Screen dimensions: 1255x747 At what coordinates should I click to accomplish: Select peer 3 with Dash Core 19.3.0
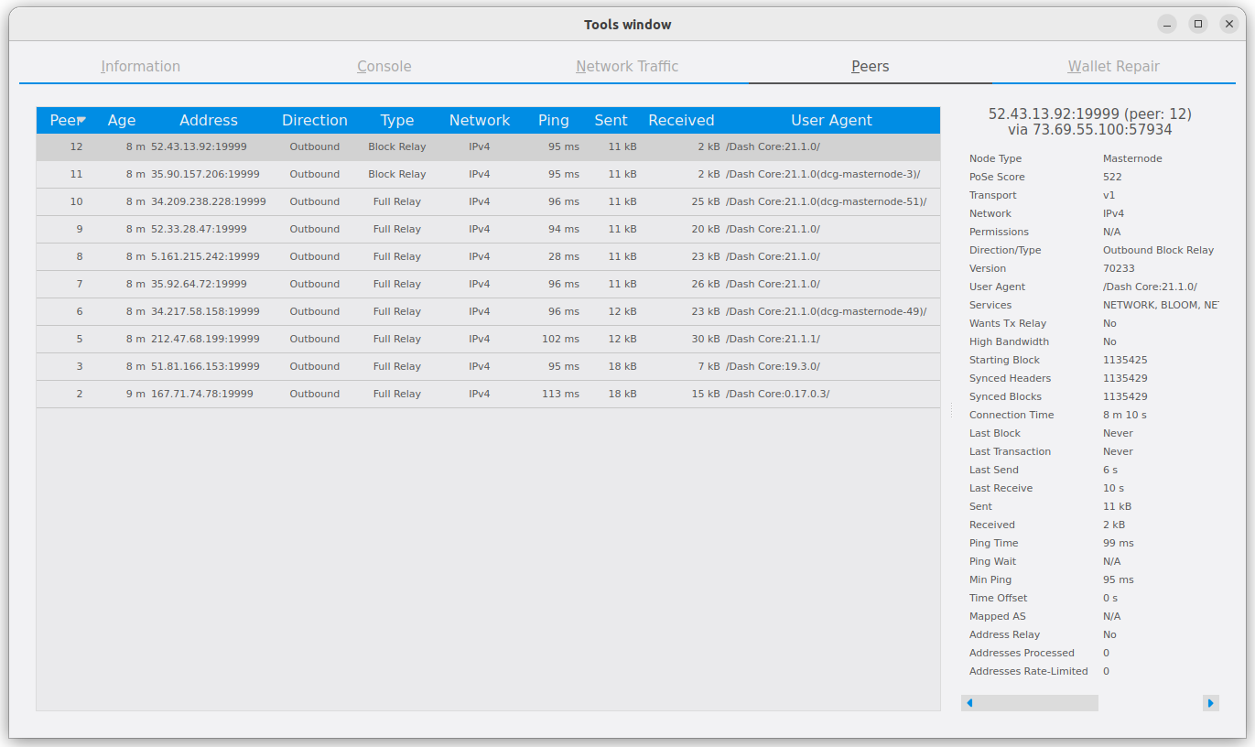click(x=205, y=366)
